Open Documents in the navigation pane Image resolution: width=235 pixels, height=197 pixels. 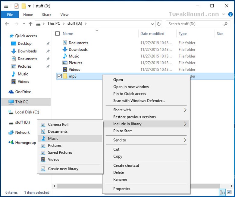pyautogui.click(x=27, y=59)
